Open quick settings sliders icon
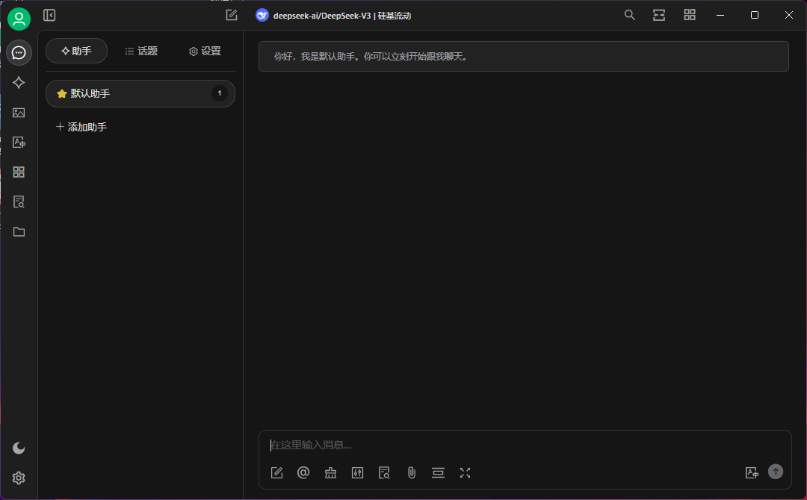 point(358,473)
